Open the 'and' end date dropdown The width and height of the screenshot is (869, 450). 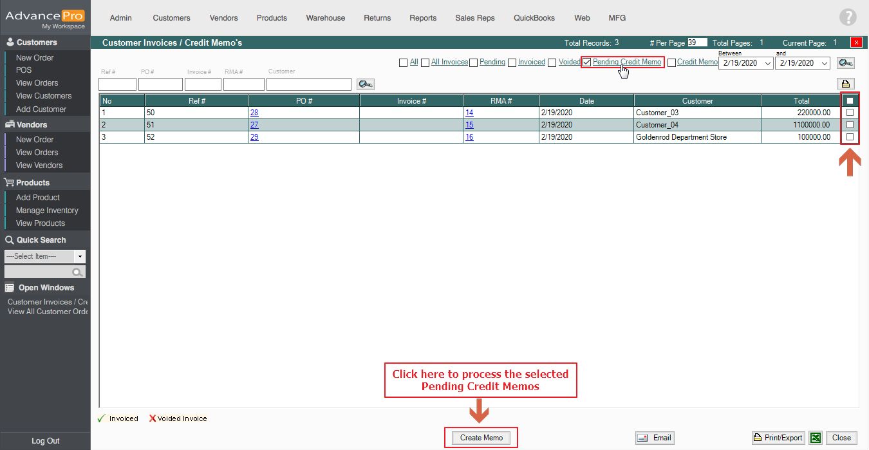tap(825, 63)
